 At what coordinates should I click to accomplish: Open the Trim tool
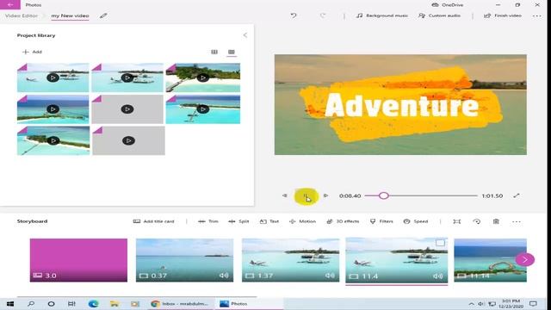[x=208, y=221]
